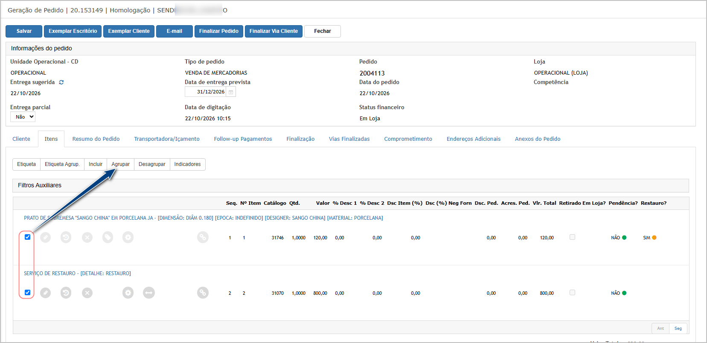
Task: Click the Prato de Sobremesa item description link
Action: pyautogui.click(x=204, y=218)
